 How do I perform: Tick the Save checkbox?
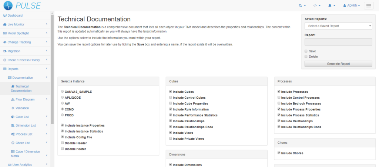[x=306, y=51]
